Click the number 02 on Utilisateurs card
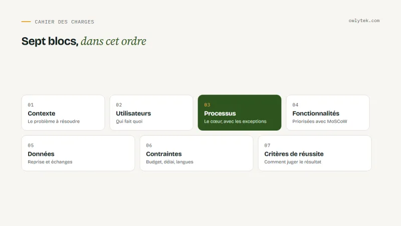Viewport: 401px width, 226px height. click(x=119, y=105)
